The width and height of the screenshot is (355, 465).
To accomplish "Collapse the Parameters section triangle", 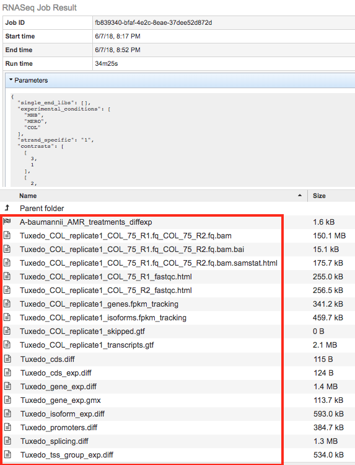I will pyautogui.click(x=11, y=79).
